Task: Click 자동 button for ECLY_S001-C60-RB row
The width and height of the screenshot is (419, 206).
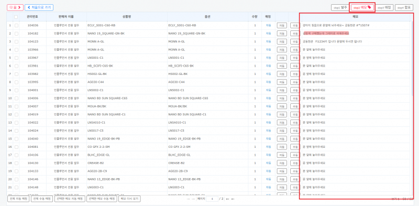Action: click(x=282, y=25)
